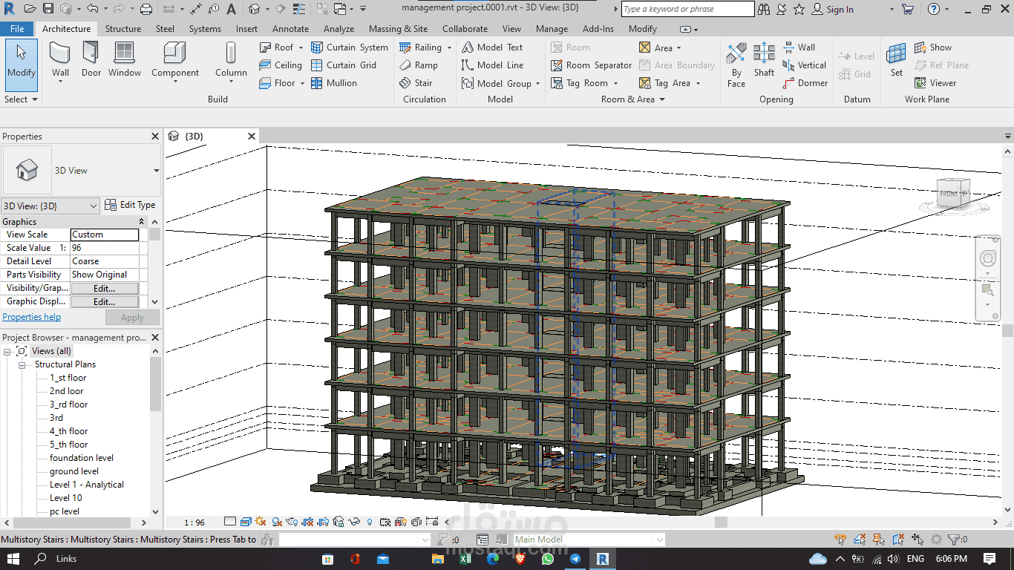Viewport: 1014px width, 570px height.
Task: Launch the Ramp tool
Action: tap(419, 65)
